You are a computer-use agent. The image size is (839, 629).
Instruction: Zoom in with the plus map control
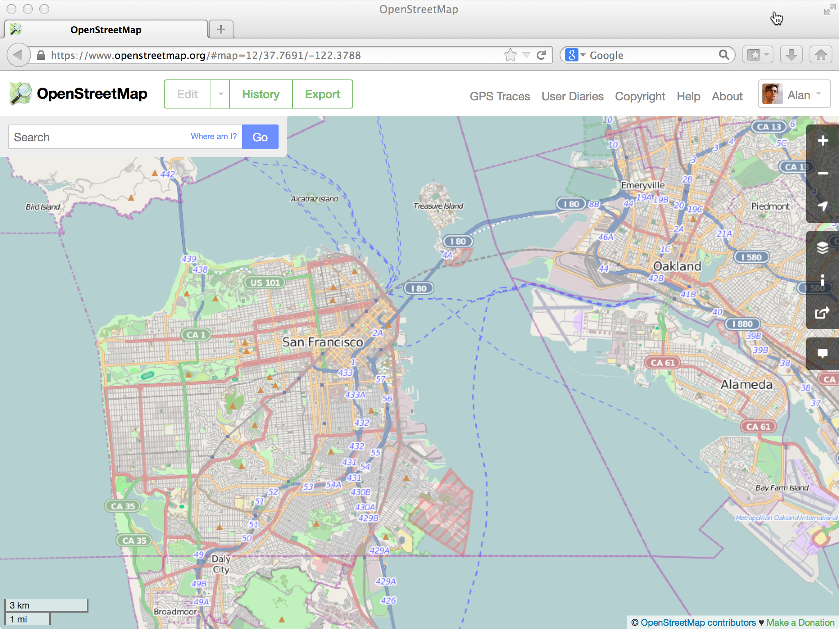click(x=823, y=141)
